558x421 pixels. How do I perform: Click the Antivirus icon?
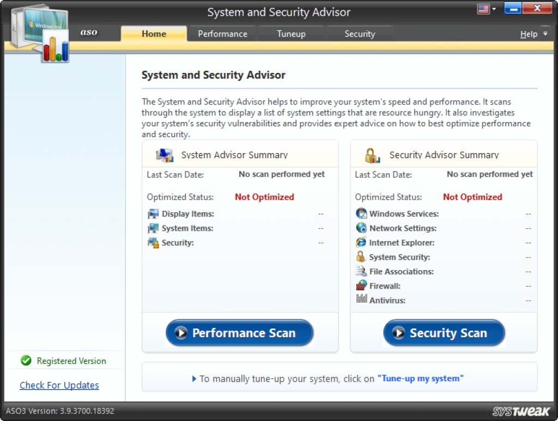coord(361,299)
